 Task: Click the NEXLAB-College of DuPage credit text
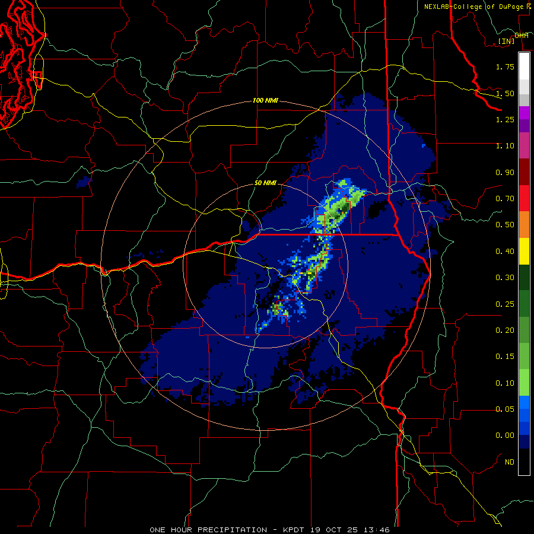473,7
